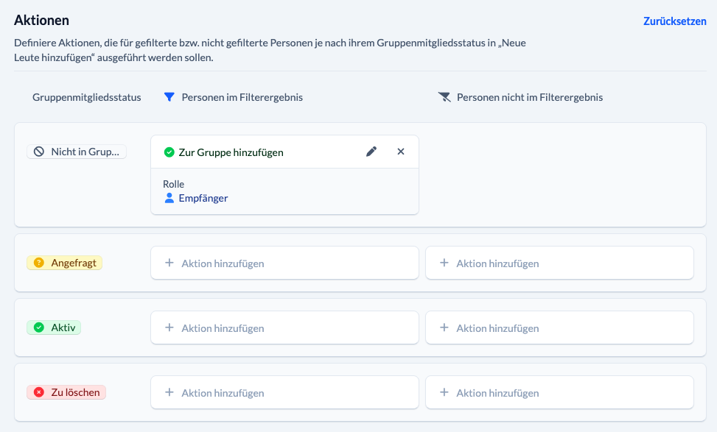
Task: Click the green Aktiv status badge
Action: point(54,327)
